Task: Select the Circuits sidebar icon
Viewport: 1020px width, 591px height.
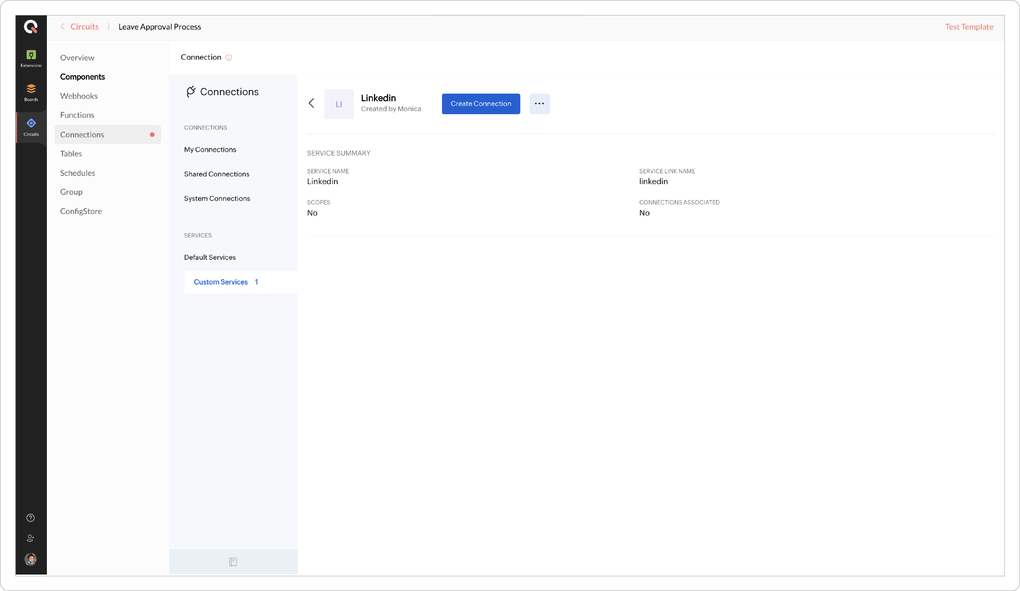Action: coord(31,127)
